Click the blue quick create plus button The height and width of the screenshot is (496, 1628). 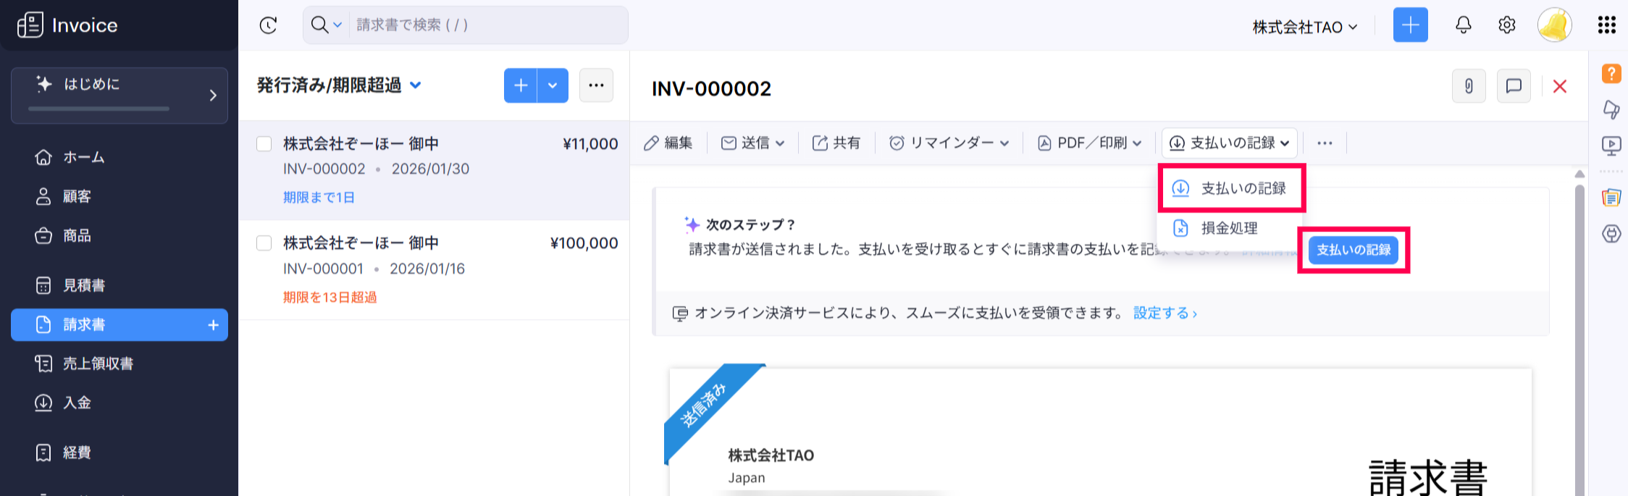click(1410, 25)
